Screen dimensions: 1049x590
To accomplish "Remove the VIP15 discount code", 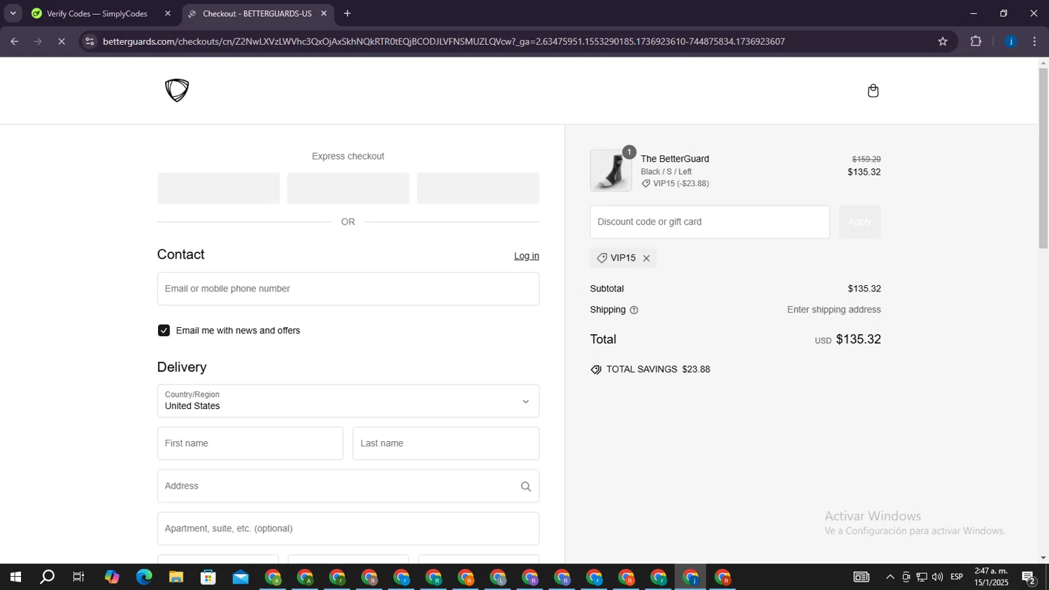I will pyautogui.click(x=646, y=259).
